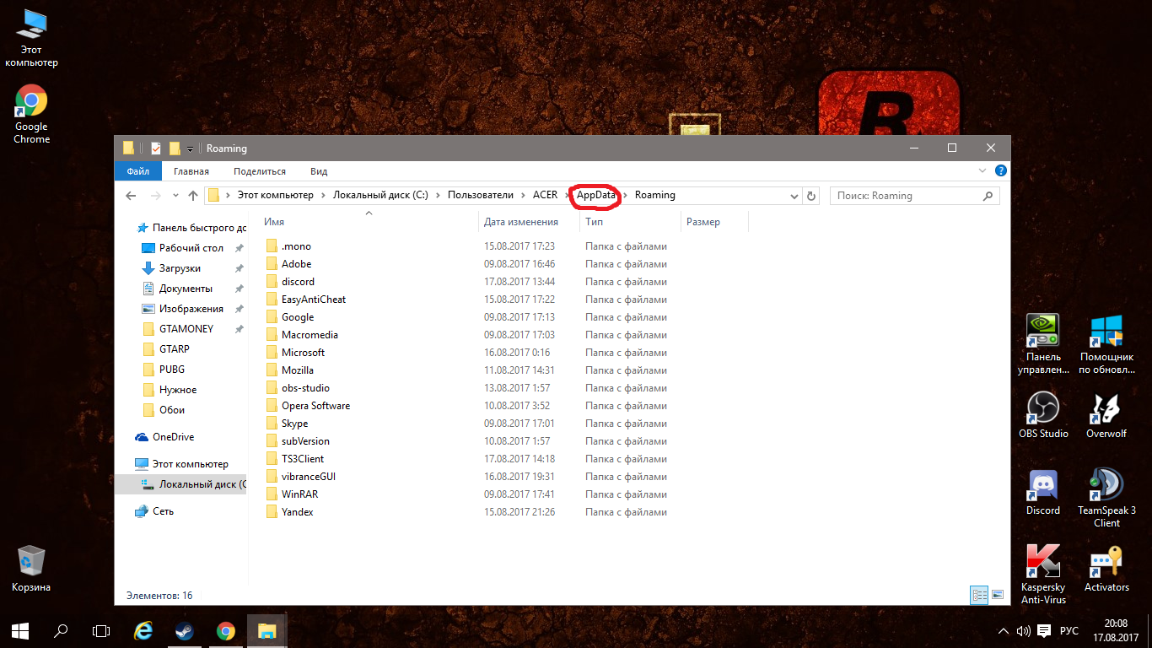Select the Этот компьютер desktop icon

click(31, 39)
